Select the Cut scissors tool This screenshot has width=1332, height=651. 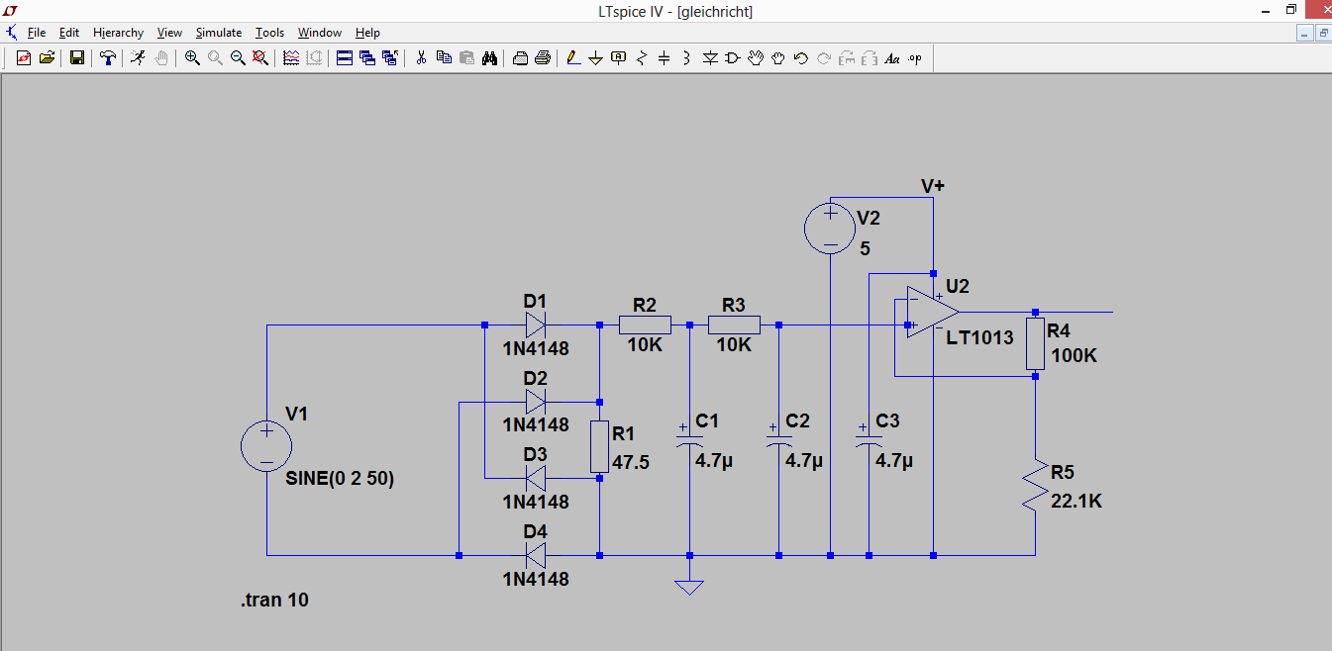point(421,58)
